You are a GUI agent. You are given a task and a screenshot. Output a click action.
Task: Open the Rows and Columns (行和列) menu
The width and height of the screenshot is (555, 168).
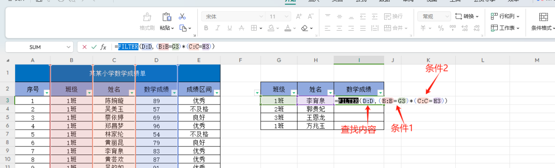tap(505, 16)
